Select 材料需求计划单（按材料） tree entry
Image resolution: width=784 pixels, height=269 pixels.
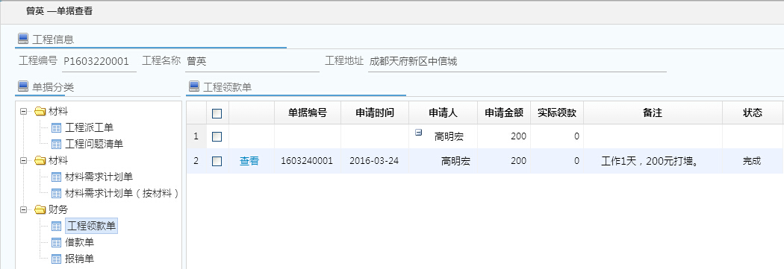[122, 193]
